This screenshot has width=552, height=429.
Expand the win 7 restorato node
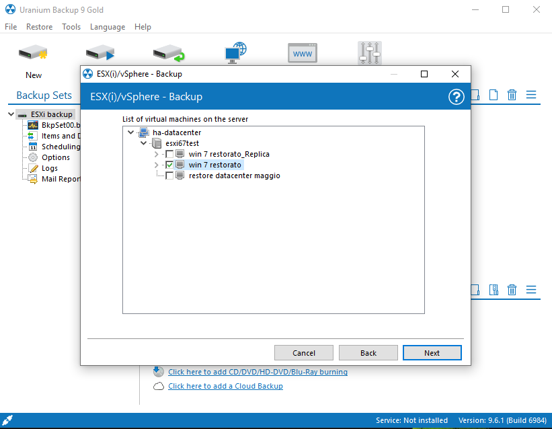pyautogui.click(x=156, y=165)
